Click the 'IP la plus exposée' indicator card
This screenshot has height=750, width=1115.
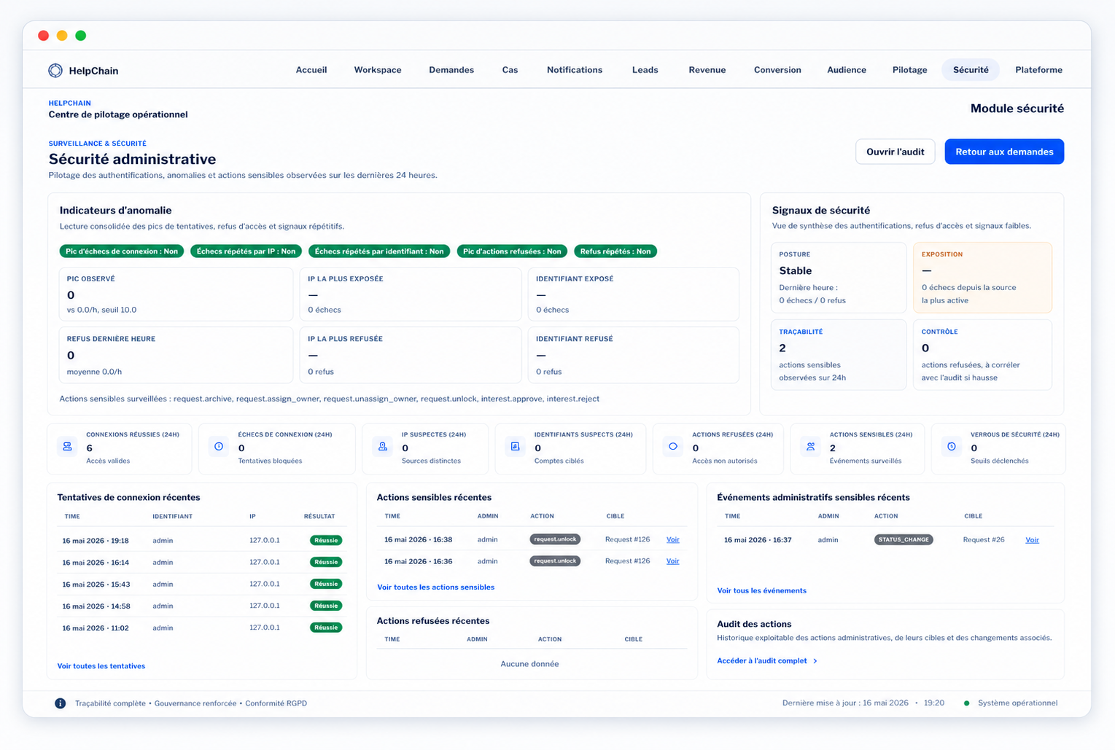[x=411, y=294]
